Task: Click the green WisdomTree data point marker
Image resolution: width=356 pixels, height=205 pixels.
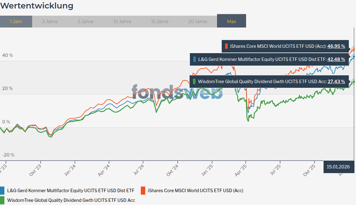Action: [x=354, y=82]
